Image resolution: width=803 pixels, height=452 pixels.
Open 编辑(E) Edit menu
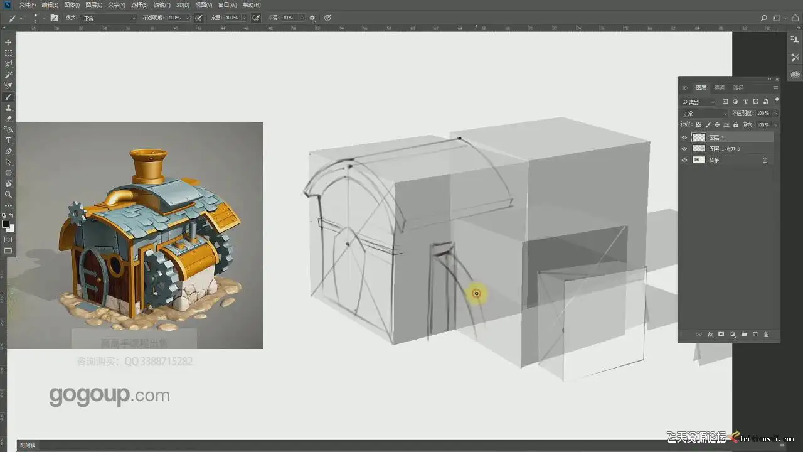click(50, 4)
